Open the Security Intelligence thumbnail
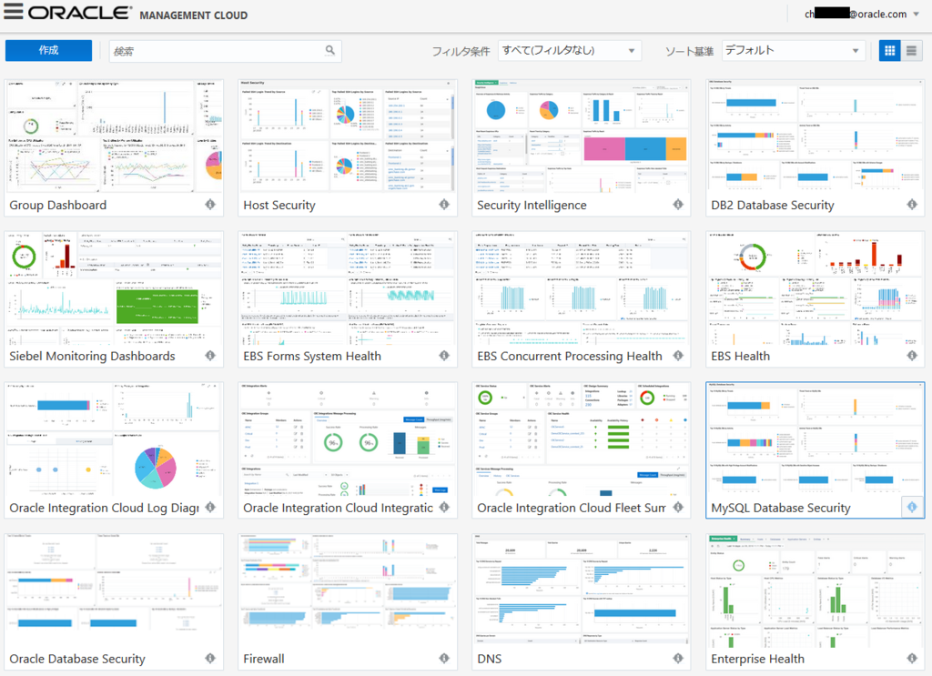 [582, 136]
